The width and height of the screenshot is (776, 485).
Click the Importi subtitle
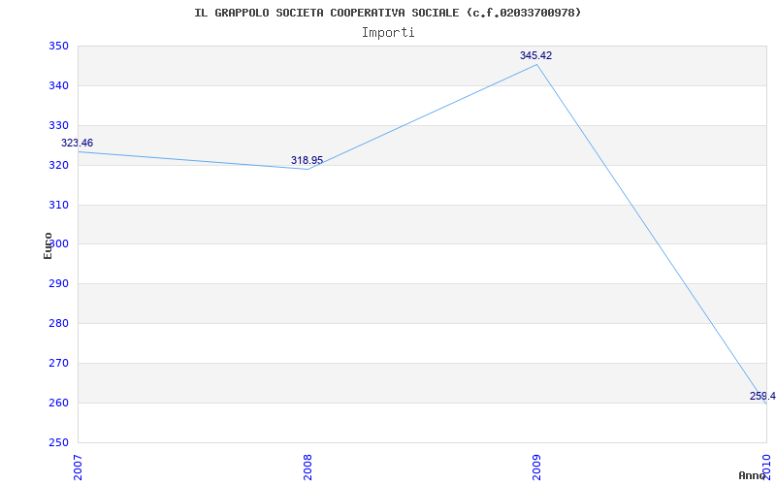point(388,33)
